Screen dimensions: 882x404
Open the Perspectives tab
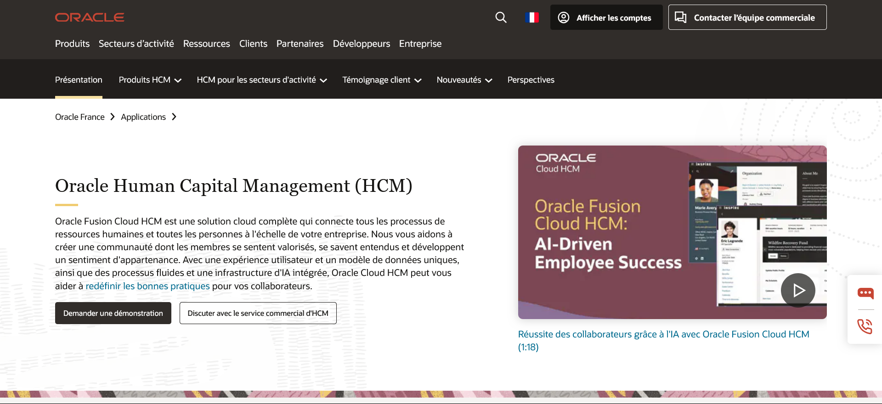coord(531,80)
